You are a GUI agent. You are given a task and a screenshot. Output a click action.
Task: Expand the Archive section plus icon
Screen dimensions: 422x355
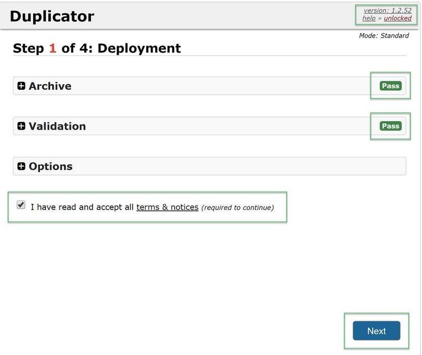tap(21, 86)
